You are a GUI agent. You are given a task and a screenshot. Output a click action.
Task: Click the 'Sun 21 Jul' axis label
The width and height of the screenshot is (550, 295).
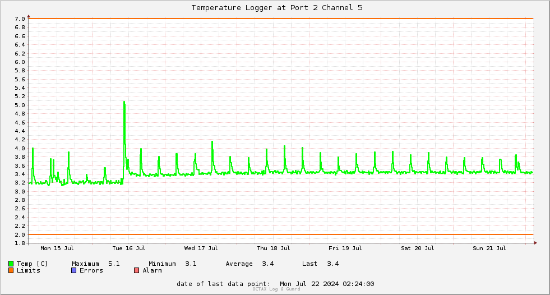tap(489, 248)
